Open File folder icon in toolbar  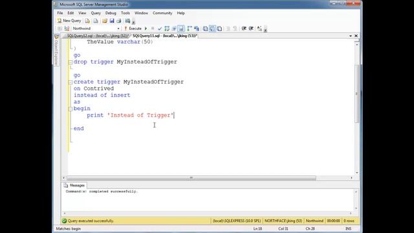pyautogui.click(x=105, y=21)
